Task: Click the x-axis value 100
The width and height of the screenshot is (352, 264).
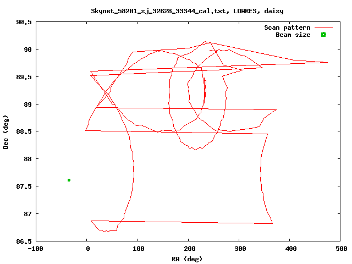Action: point(138,249)
